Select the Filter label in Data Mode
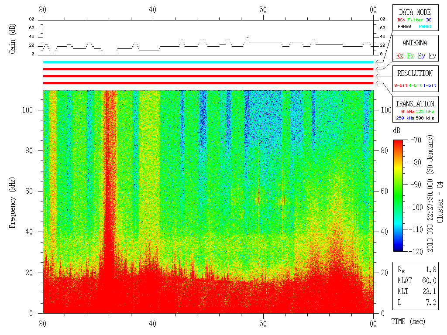447x335 pixels. [x=415, y=20]
